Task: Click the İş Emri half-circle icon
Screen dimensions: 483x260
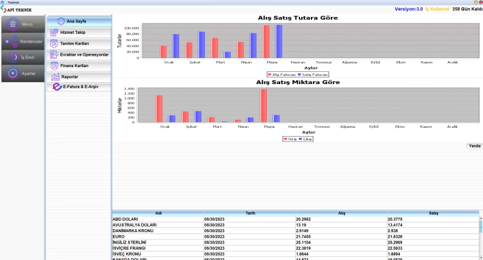Action: [11, 57]
